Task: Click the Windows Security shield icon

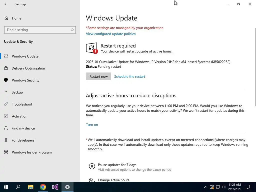Action: pyautogui.click(x=6, y=80)
